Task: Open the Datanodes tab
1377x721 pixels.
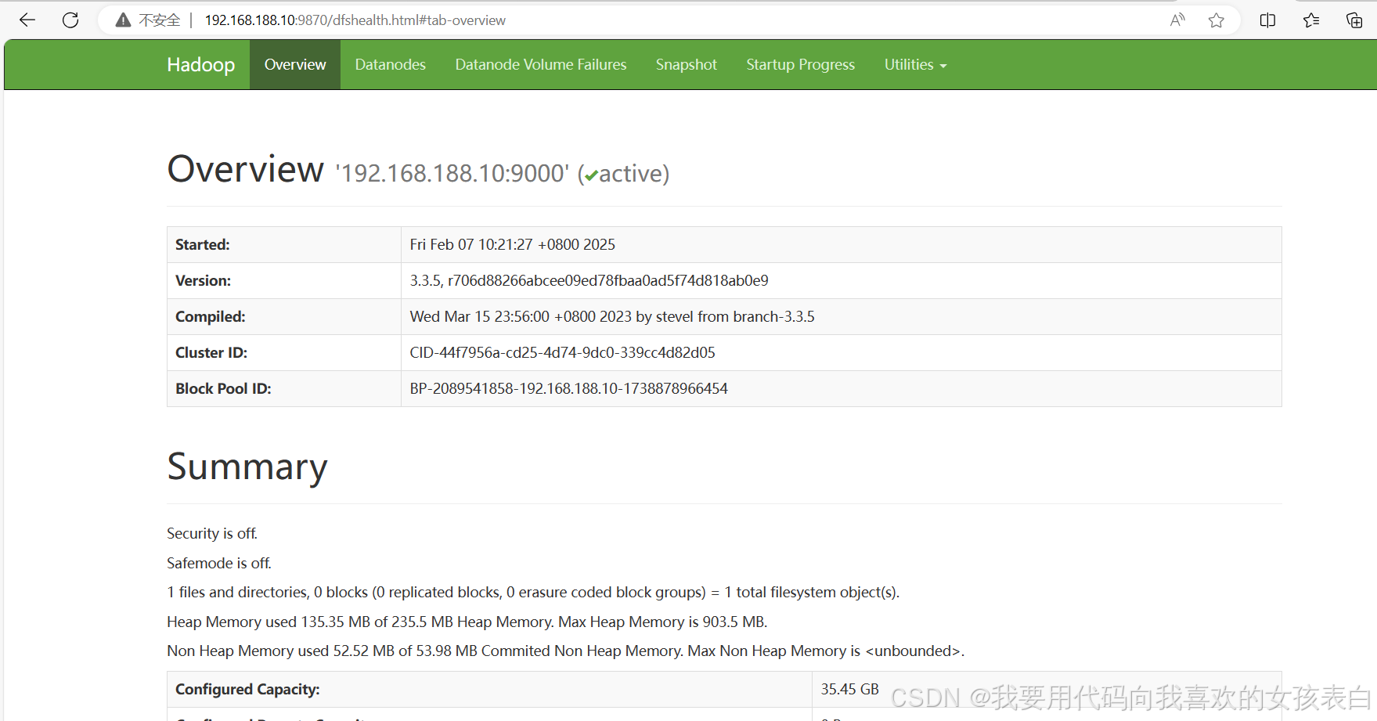Action: tap(391, 65)
